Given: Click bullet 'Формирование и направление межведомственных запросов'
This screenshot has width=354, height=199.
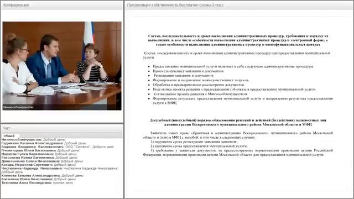Looking at the screenshot, I should (x=201, y=80).
